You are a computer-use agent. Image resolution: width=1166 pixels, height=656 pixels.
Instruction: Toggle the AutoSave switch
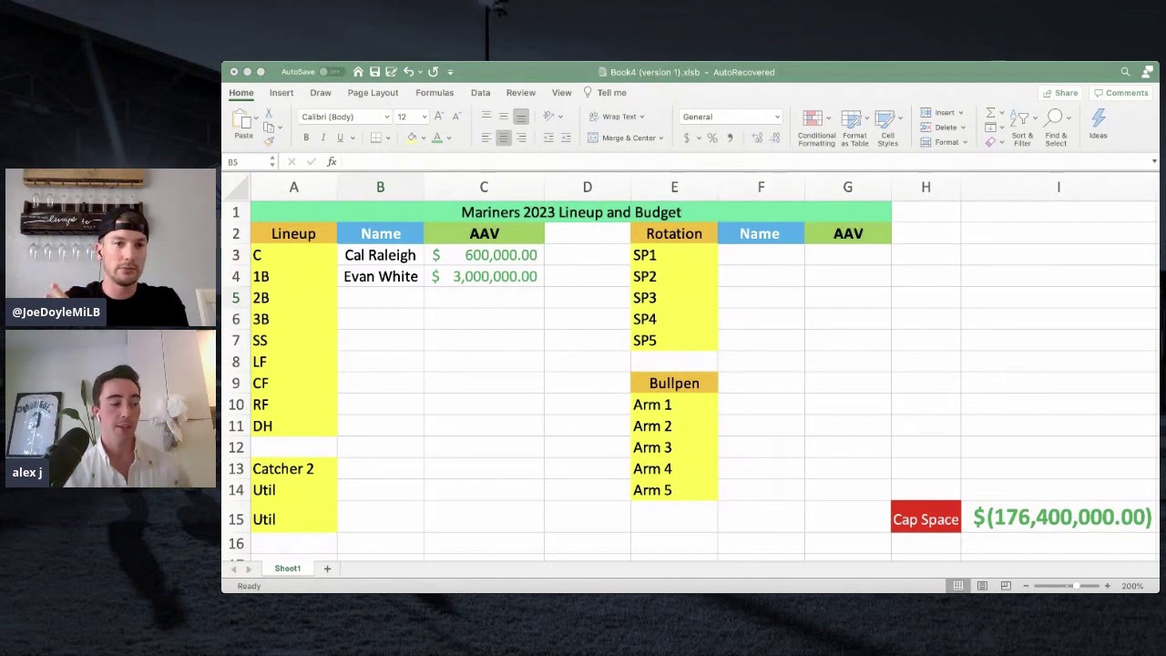pos(330,72)
